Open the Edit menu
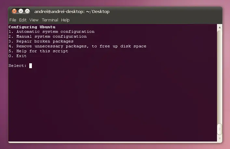Screen dimensions: 230x149 pos(23,20)
